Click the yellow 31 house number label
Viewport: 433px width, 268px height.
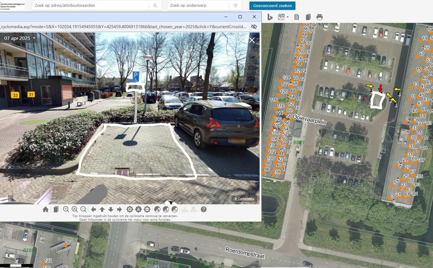pos(31,95)
